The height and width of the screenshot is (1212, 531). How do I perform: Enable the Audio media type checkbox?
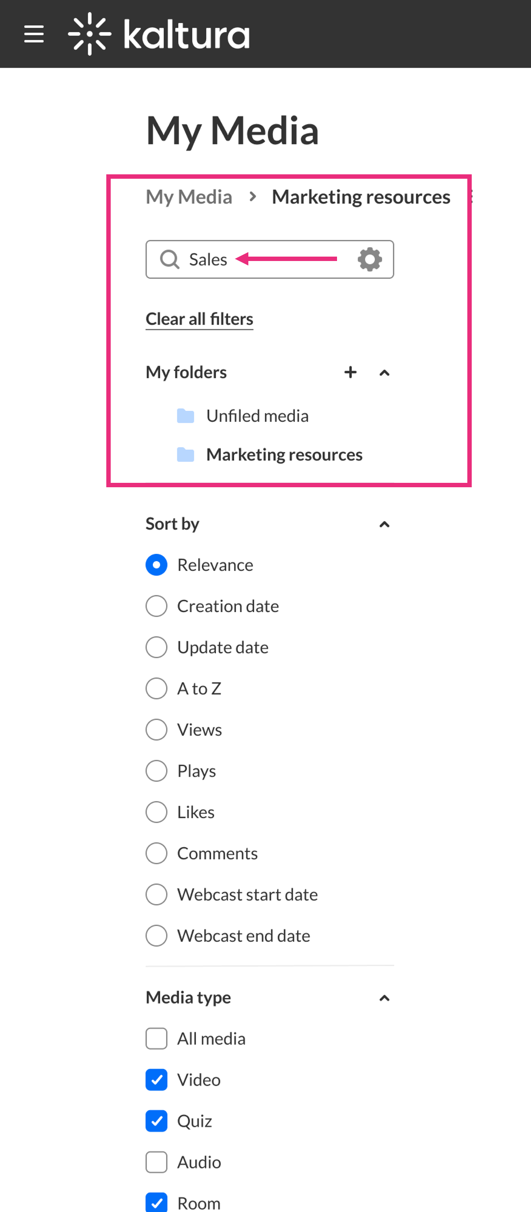[157, 1162]
